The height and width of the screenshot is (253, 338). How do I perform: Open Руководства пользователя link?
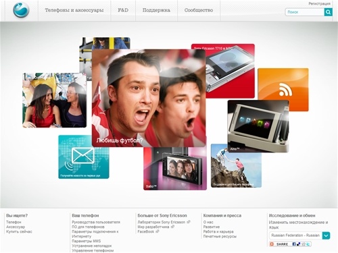tap(96, 222)
